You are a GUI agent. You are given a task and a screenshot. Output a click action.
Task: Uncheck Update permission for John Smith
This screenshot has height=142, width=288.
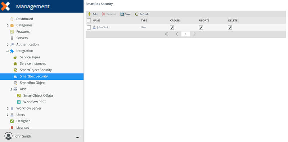click(201, 27)
